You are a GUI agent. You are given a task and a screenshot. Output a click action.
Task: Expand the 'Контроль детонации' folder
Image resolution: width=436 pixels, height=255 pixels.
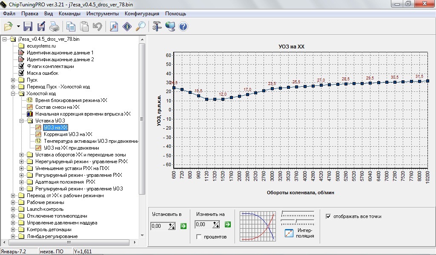coord(13,229)
